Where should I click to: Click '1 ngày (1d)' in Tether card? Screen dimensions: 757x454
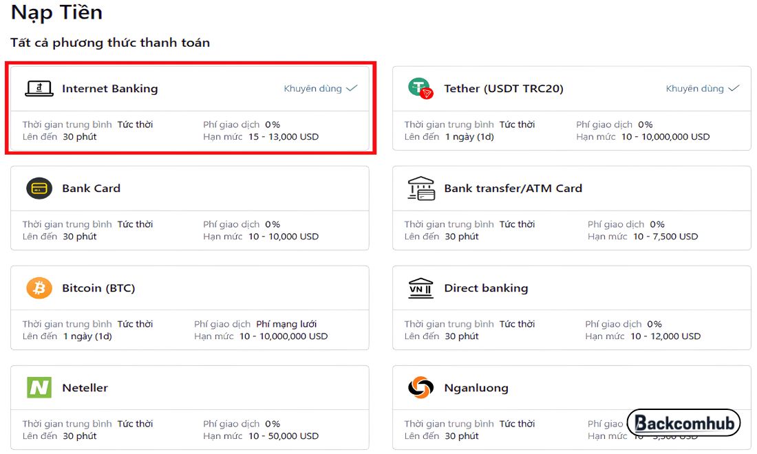pos(469,137)
